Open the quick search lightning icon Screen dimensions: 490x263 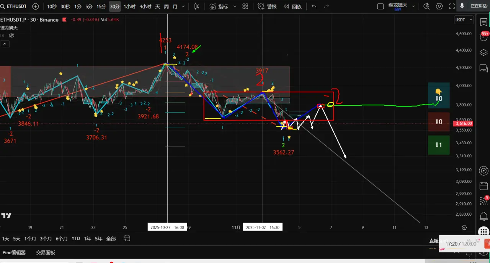click(x=426, y=6)
